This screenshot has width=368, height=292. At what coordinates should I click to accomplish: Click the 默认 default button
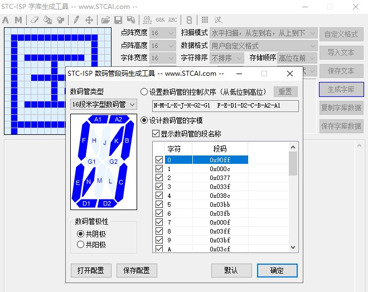click(x=231, y=270)
